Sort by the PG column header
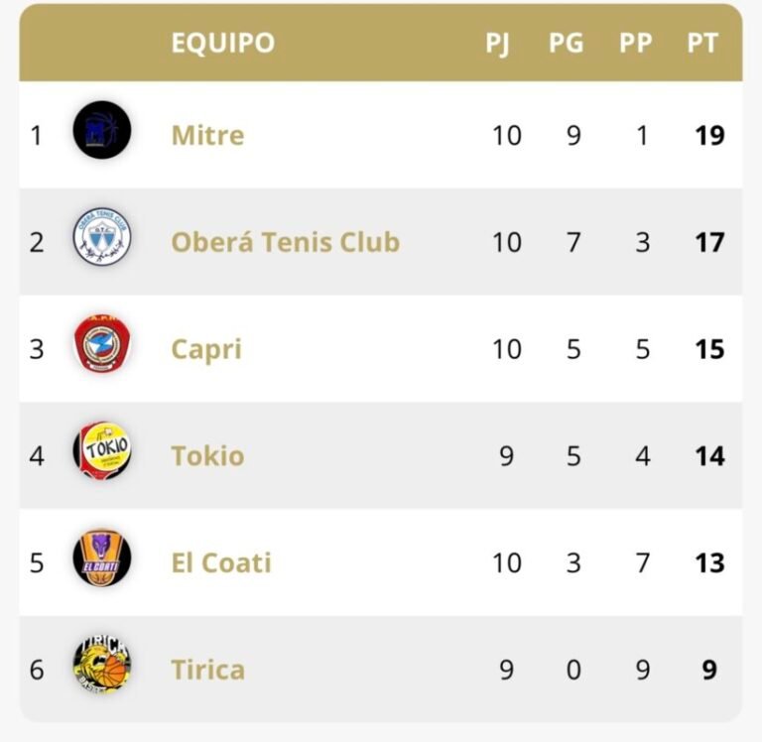 click(566, 44)
